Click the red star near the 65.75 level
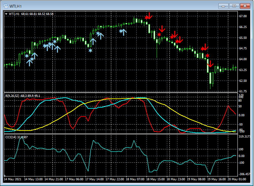 159,34
